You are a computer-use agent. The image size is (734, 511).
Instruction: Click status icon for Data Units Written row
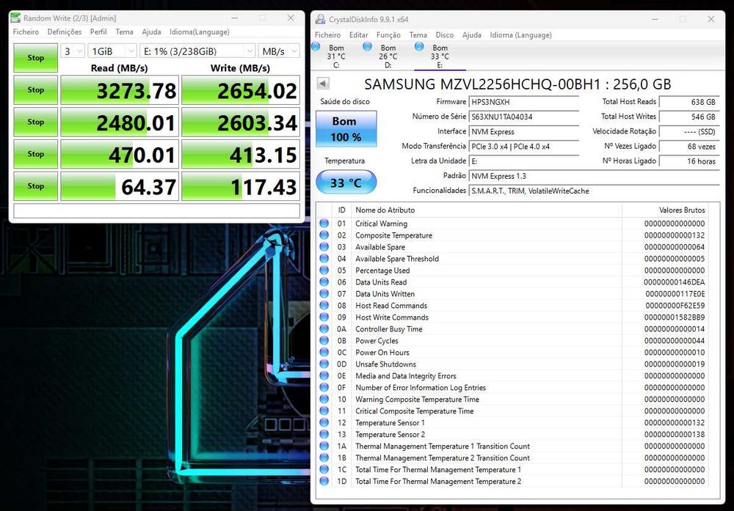click(x=324, y=293)
